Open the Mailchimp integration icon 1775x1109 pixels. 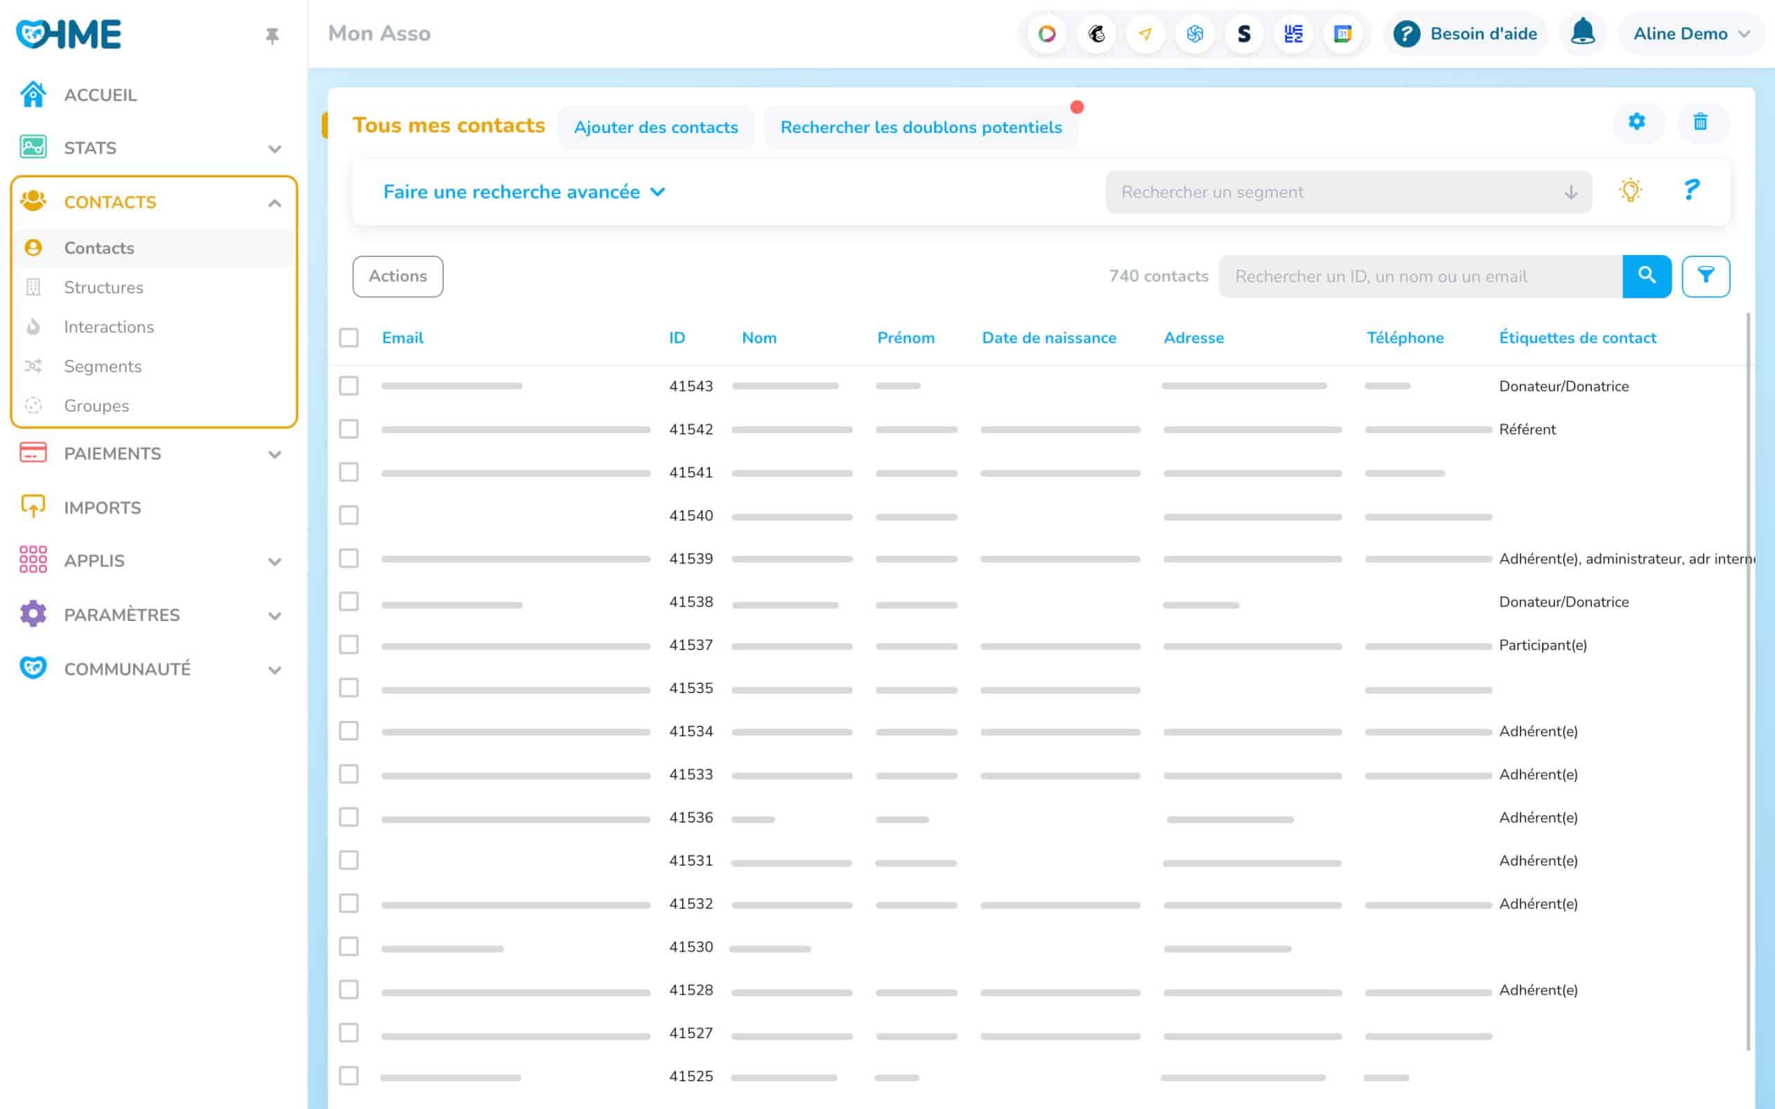(x=1096, y=34)
